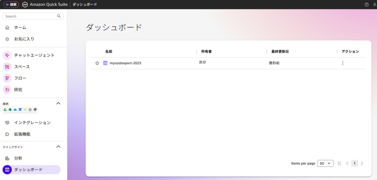Open お気に入り in the sidebar

click(x=24, y=39)
